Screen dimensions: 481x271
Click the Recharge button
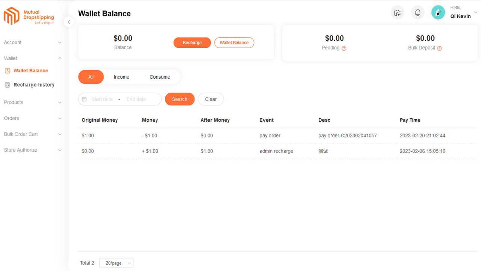tap(192, 43)
